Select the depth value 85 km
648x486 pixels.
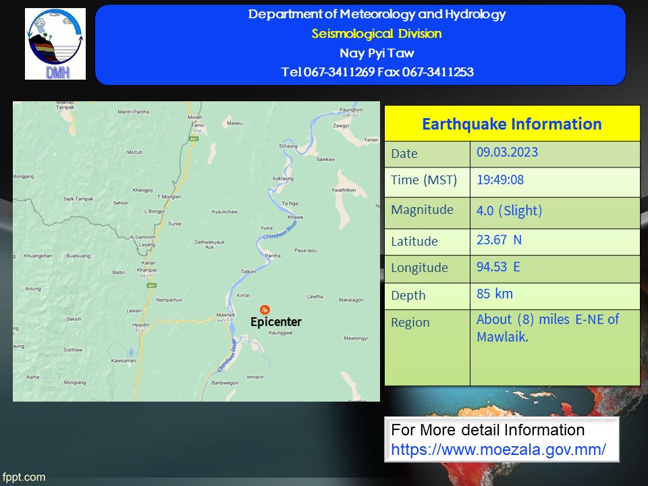pos(495,294)
